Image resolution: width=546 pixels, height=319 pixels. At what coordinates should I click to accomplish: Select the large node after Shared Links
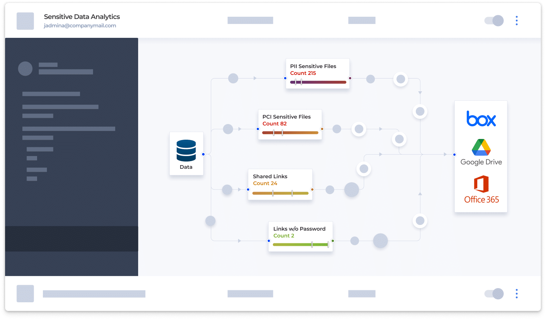[352, 190]
